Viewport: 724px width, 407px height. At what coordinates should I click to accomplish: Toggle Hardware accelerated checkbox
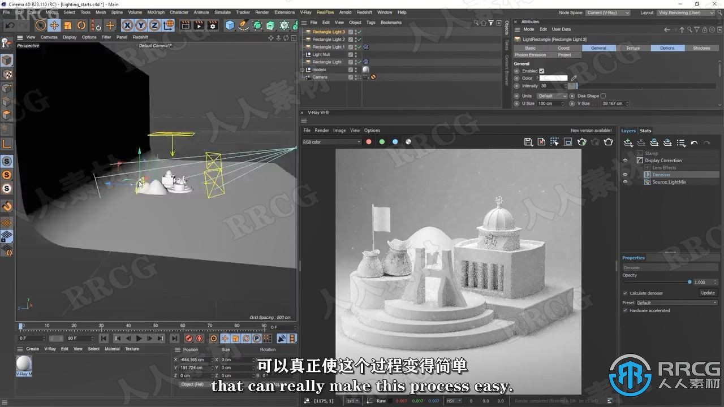click(625, 310)
